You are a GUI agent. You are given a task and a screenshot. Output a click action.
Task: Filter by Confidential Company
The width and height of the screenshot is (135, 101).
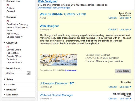point(17,24)
